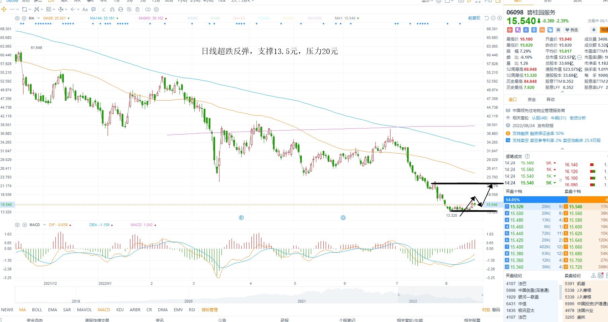The height and width of the screenshot is (322, 608).
Task: Zoom in chart with plus icon
Action: (x=499, y=18)
